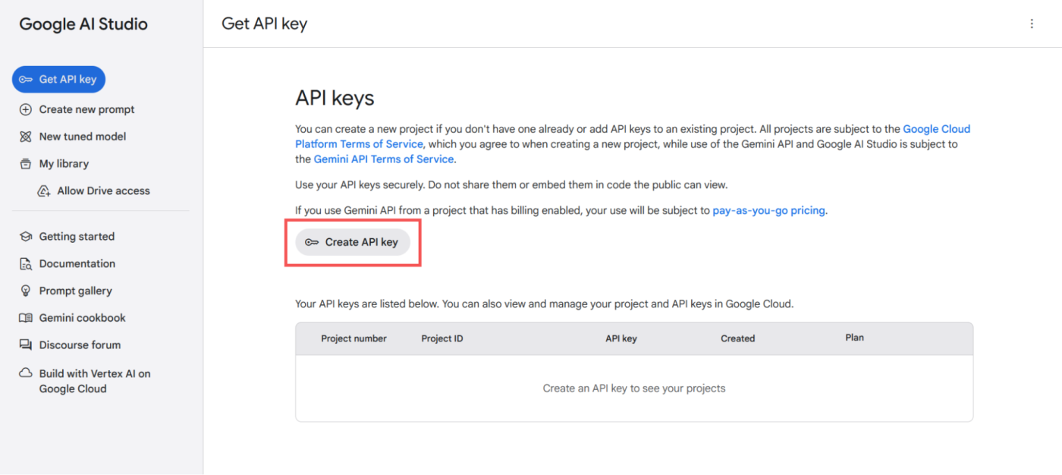Open the three-dot more options menu
Viewport: 1062px width, 475px height.
[x=1032, y=24]
